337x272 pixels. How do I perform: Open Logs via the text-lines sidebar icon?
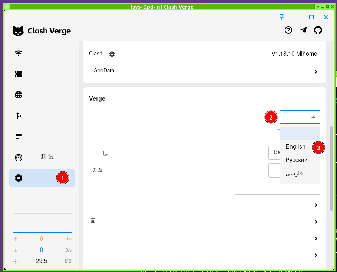click(x=19, y=136)
